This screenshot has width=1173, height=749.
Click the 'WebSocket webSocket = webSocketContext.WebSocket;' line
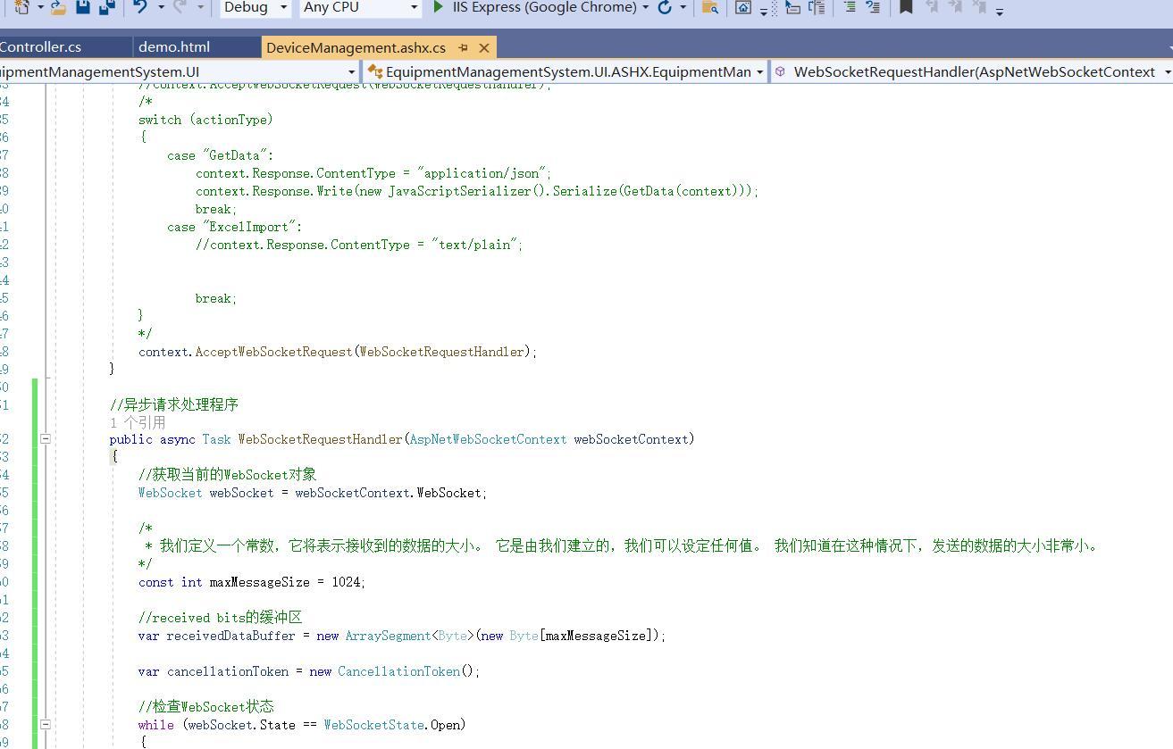point(313,492)
